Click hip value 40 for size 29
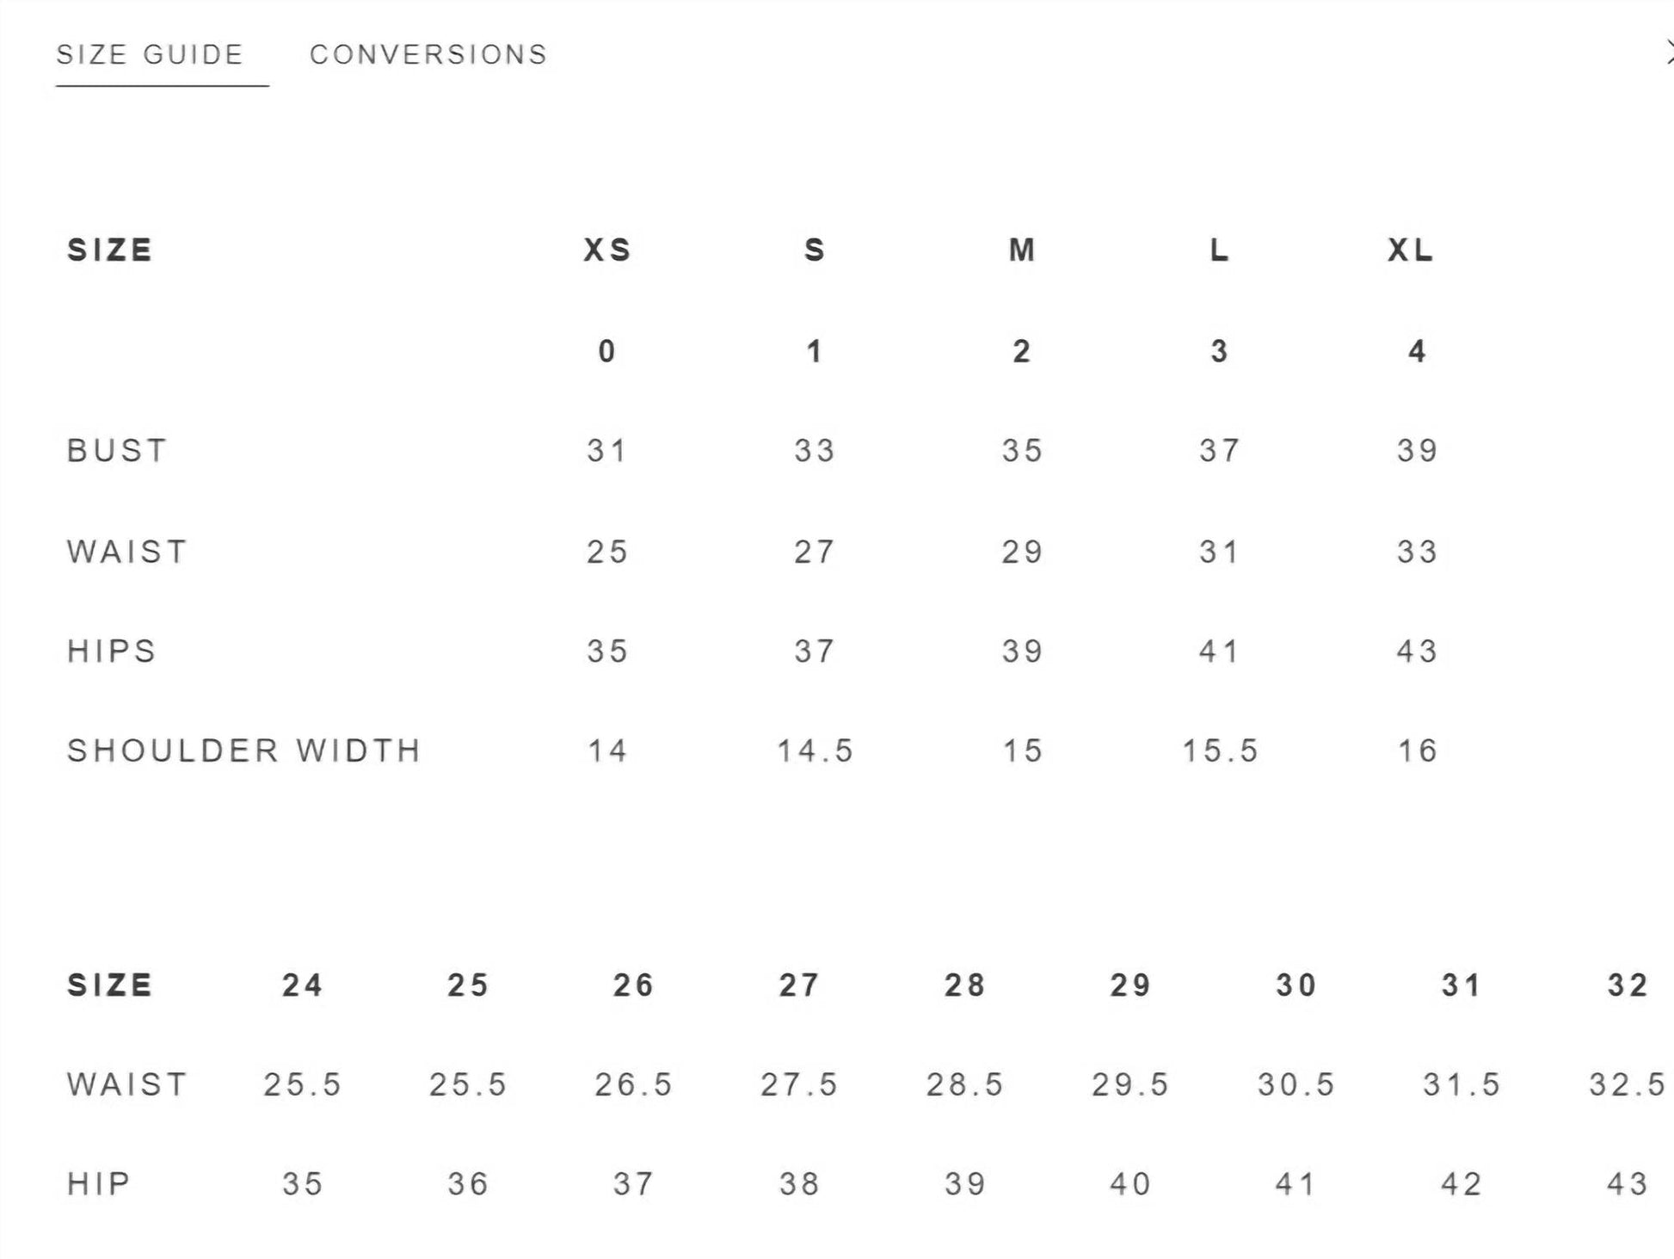Screen dimensions: 1674x1259 (x=1130, y=1184)
